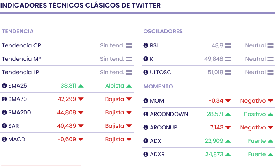Screen dimensions: 275x166
Task: Click the OSCILADORES section heading
Action: point(163,31)
